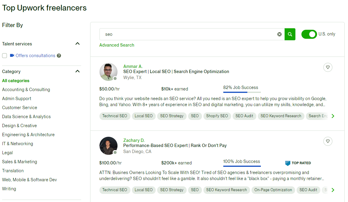Save Zachary D. with heart icon
The image size is (348, 202).
(x=328, y=141)
